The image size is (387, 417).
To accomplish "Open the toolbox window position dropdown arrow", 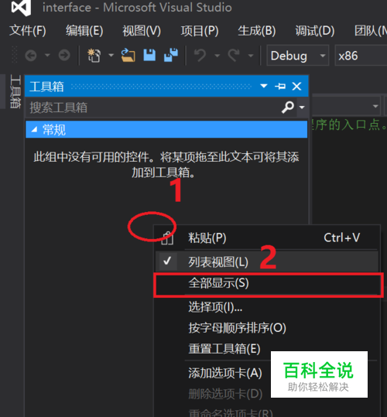I will [x=264, y=86].
